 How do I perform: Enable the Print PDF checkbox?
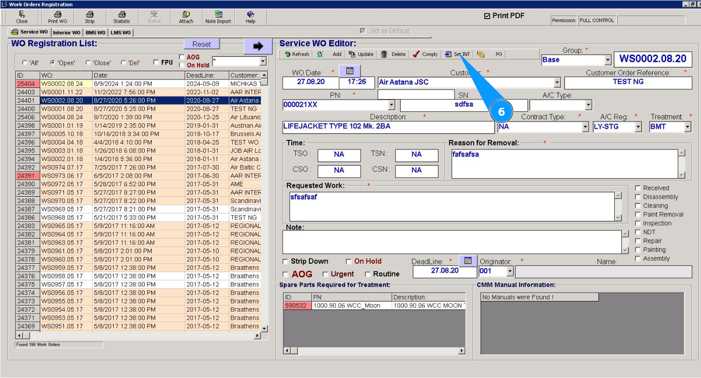pyautogui.click(x=487, y=16)
